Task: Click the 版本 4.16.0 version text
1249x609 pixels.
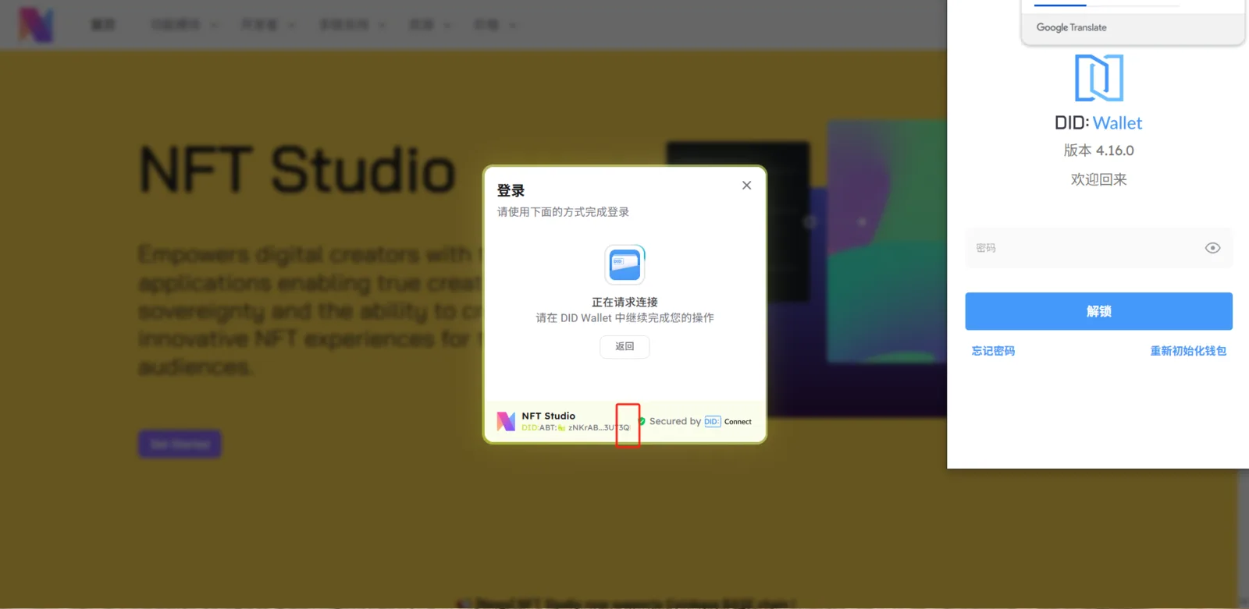Action: (x=1098, y=150)
